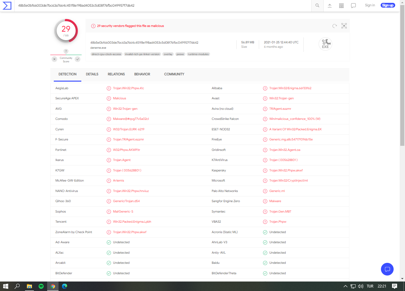Click the peexe tag

click(x=180, y=54)
